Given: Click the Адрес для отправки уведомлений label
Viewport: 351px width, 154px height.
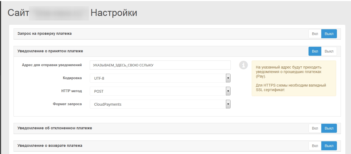Looking at the screenshot, I should click(52, 65).
